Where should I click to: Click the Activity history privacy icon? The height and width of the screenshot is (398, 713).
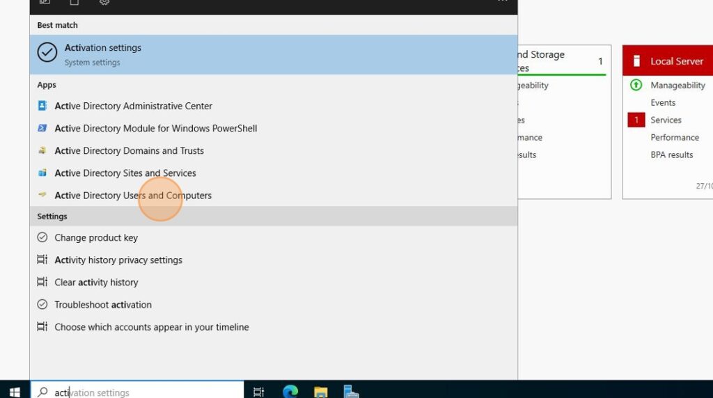(42, 260)
